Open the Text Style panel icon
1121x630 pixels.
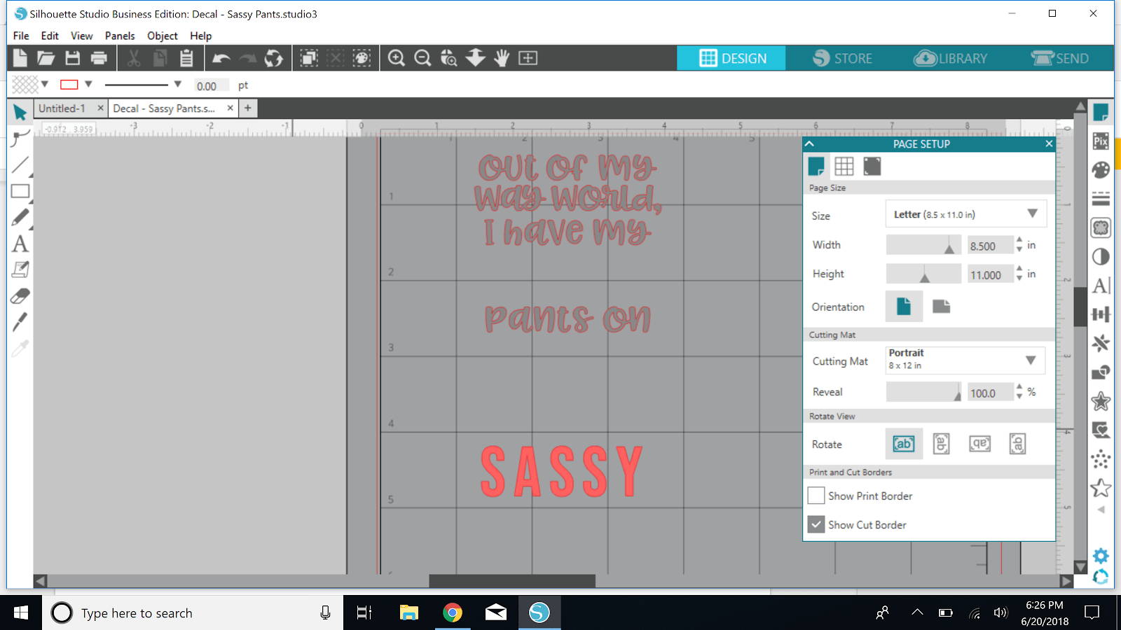(1101, 286)
